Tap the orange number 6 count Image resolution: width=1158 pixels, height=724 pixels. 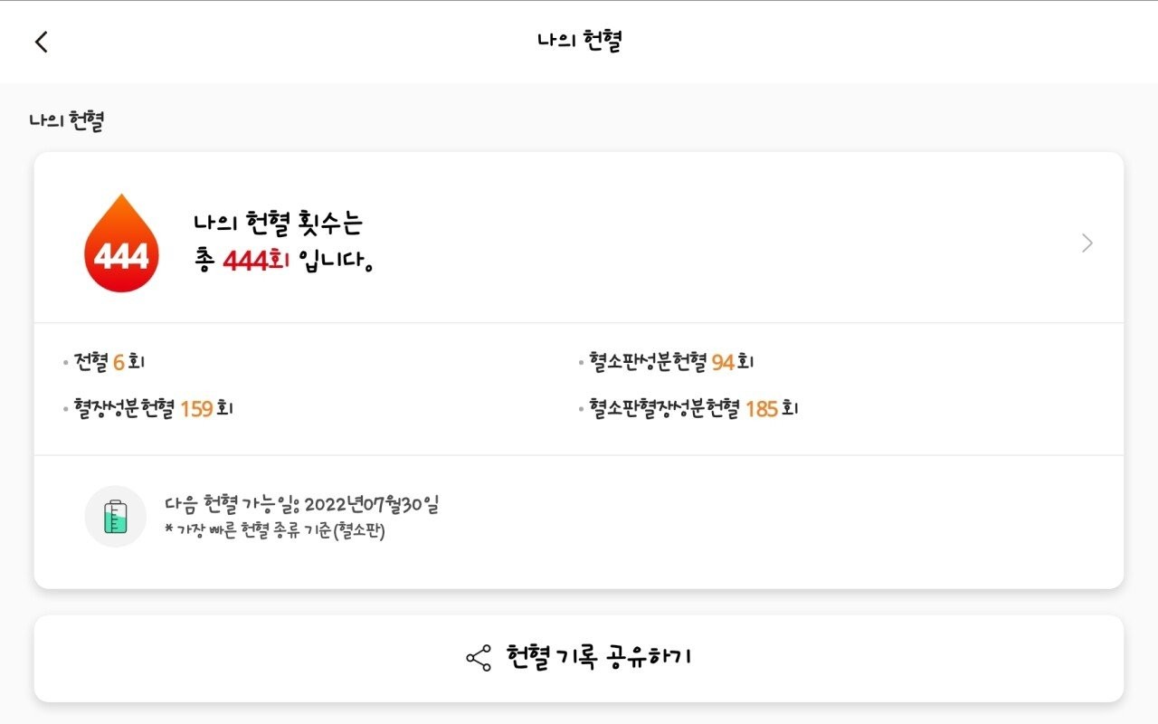tap(119, 362)
